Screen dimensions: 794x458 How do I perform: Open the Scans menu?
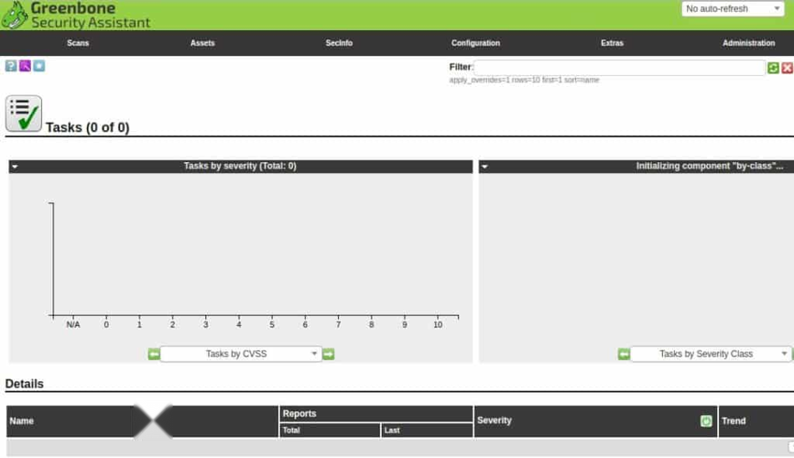tap(78, 43)
